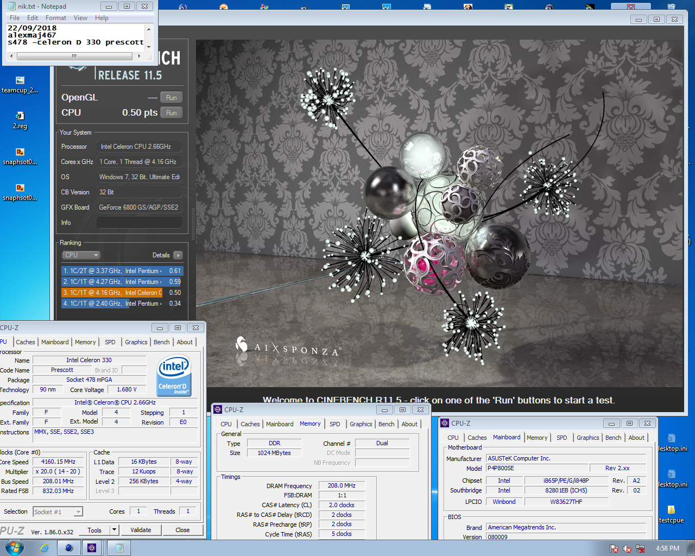
Task: Click the Validate button in CPU-Z
Action: coord(141,530)
